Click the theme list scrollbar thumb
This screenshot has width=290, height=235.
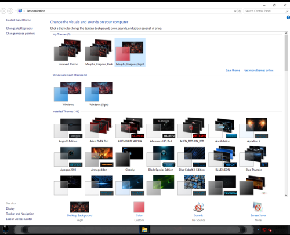point(286,53)
